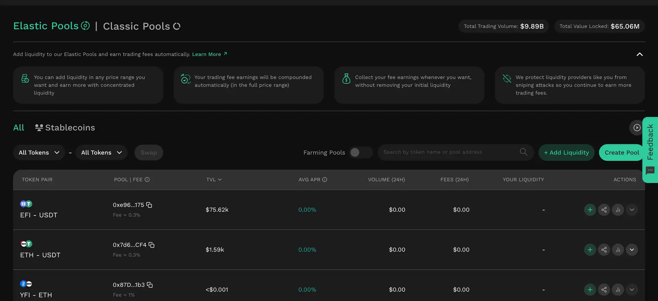Screen dimensions: 658x301
Task: Click the Fees (24H) column header
Action: click(x=454, y=180)
